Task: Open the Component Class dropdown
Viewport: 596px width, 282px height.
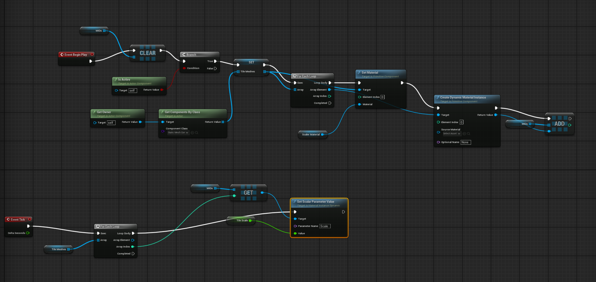Action: (x=178, y=133)
